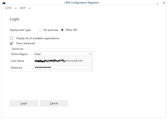
Task: Click the Deployment Type label
Action: pos(20,30)
